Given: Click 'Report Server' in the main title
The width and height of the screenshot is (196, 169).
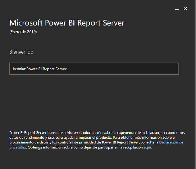Looking at the screenshot, I should coord(101,23).
